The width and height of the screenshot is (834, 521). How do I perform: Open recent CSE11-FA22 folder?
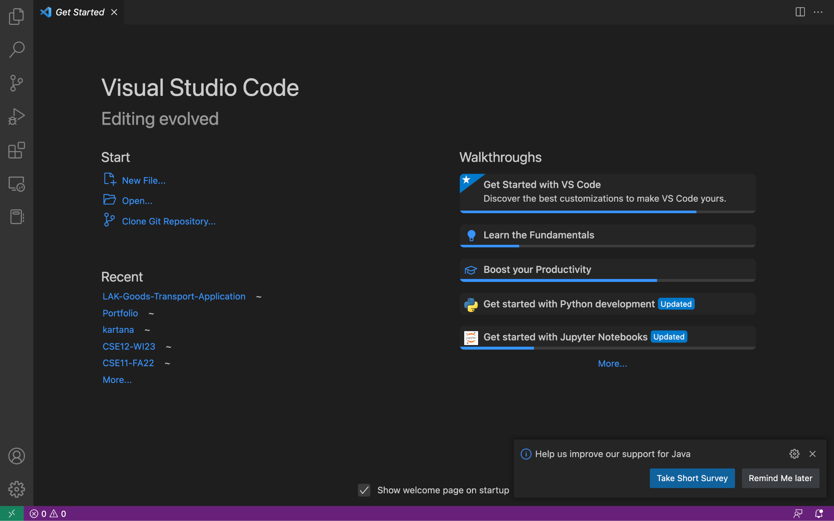point(128,363)
